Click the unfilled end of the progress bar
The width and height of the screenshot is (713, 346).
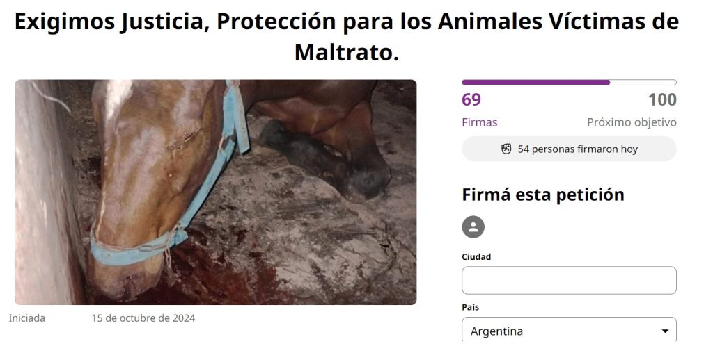tap(643, 83)
